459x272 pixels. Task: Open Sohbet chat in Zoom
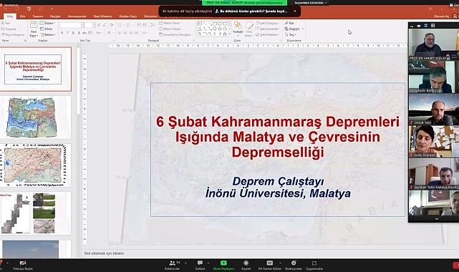tap(200, 265)
